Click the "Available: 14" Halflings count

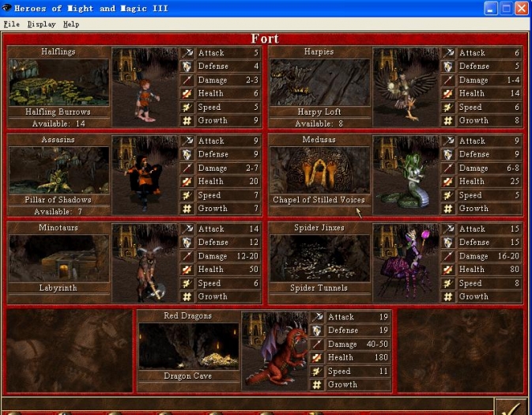58,124
